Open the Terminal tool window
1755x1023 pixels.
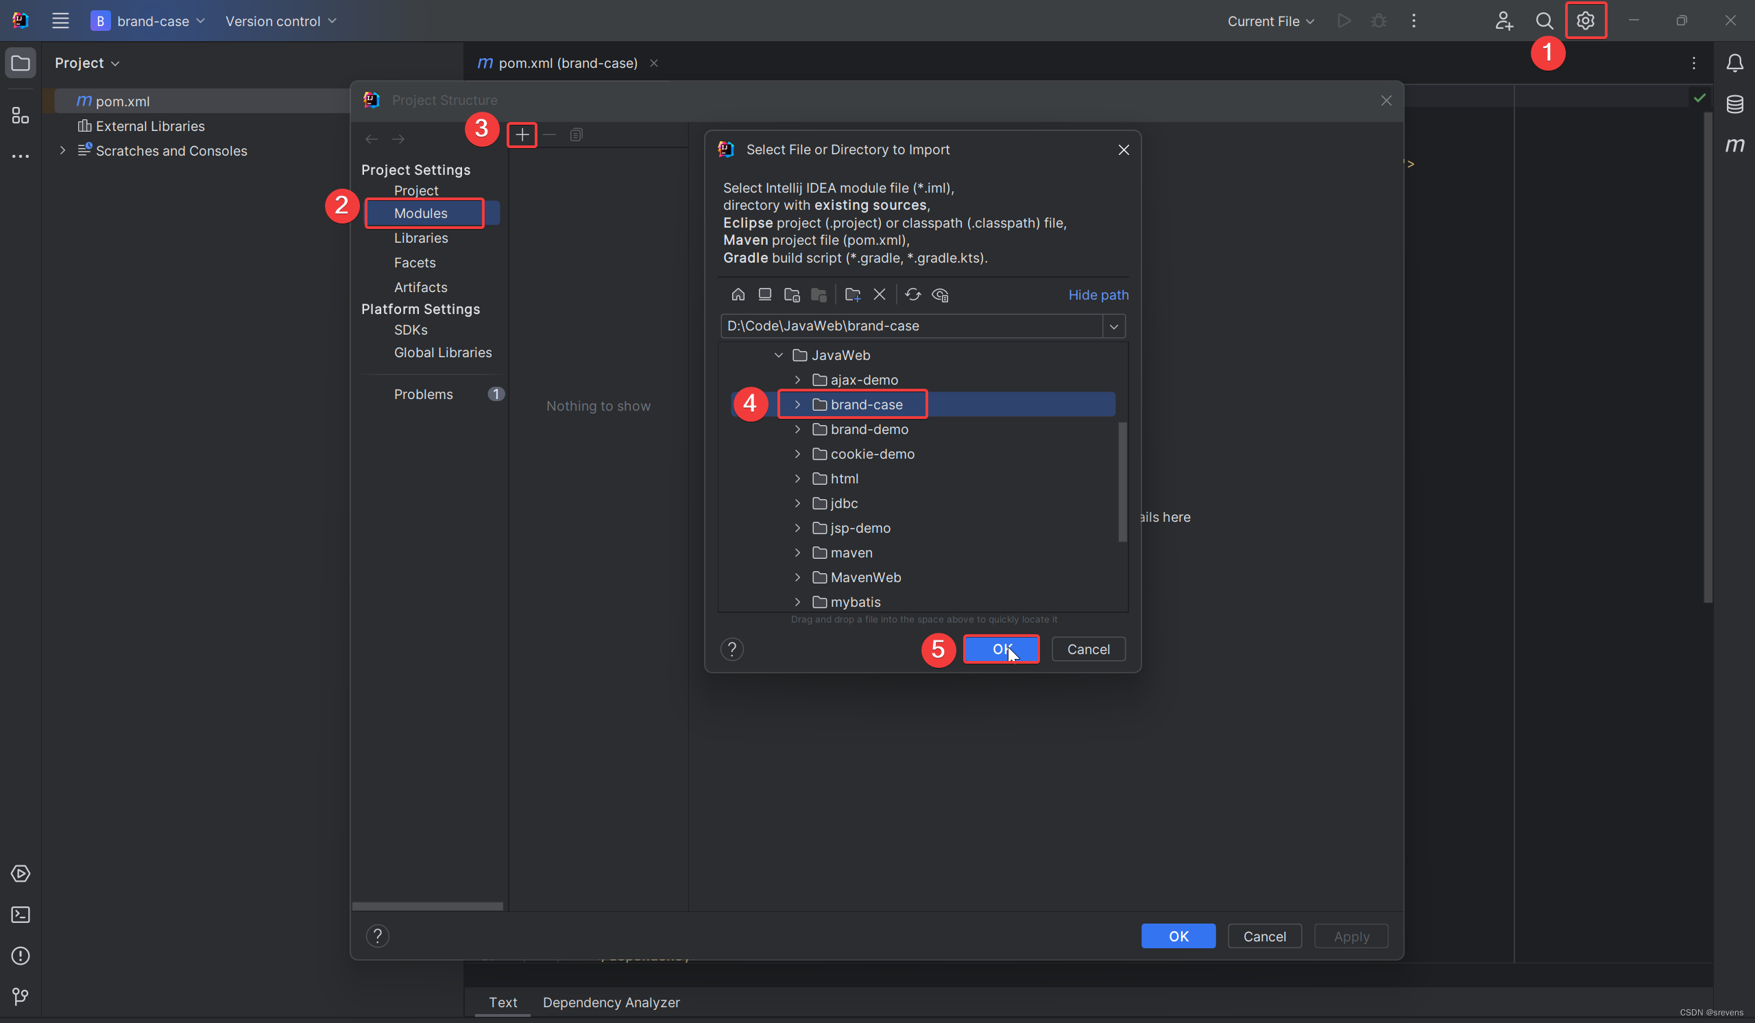(20, 915)
